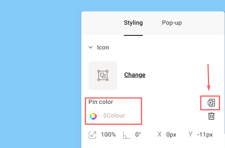This screenshot has width=225, height=148.
Task: Collapse the Icon section chevron
Action: [x=91, y=47]
